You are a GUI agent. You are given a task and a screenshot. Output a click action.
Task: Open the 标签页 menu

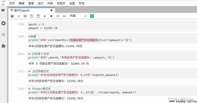(61, 3)
